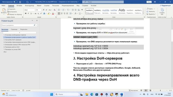173x97 pixels.
Task: Click Create PDF in Adobe Acrobat group
Action: pyautogui.click(x=162, y=12)
